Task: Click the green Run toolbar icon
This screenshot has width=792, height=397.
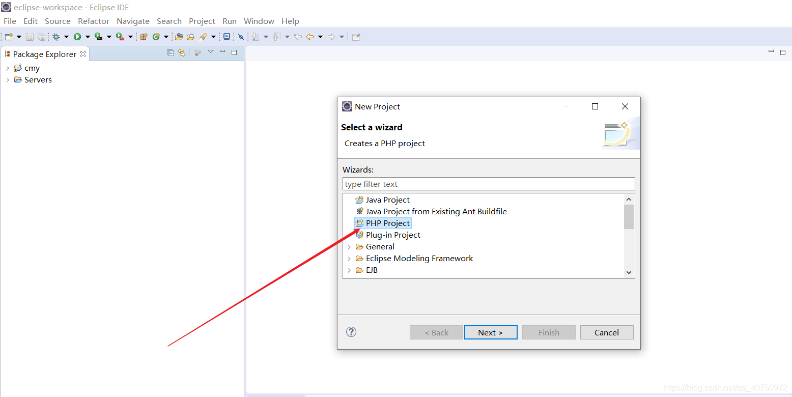Action: [x=77, y=37]
